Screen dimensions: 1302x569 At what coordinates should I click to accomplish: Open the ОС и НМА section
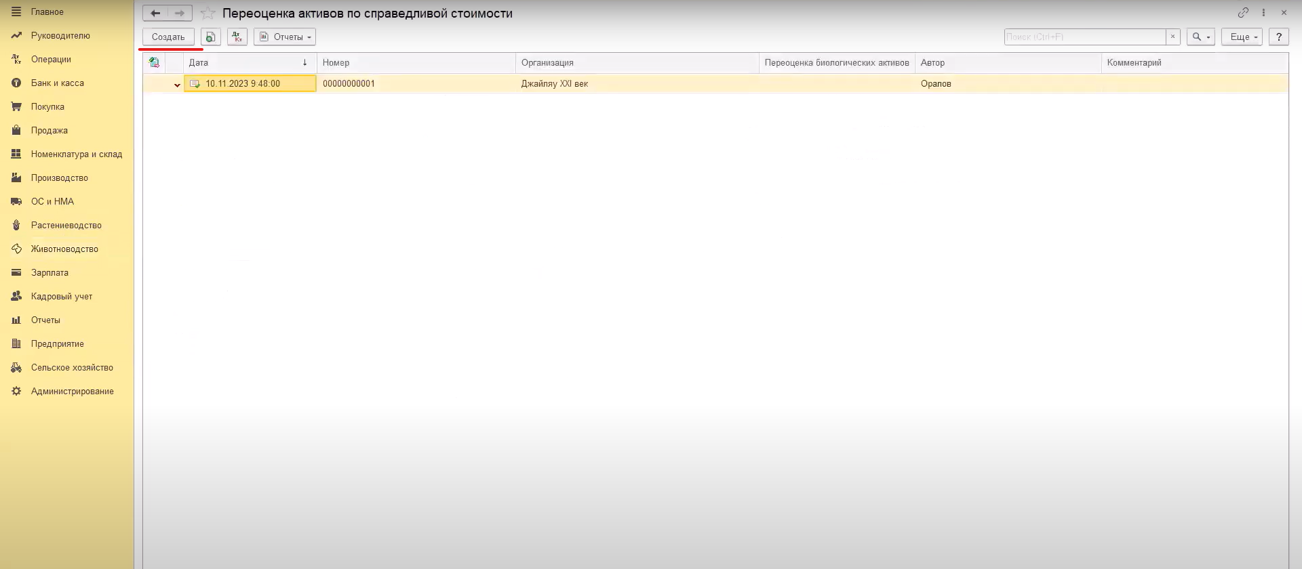[x=52, y=201]
